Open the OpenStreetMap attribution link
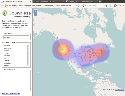The height and width of the screenshot is (96, 125). point(120,90)
